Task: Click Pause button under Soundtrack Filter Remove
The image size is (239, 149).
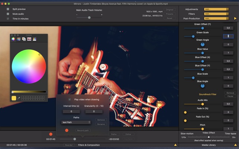Action: (x=230, y=96)
